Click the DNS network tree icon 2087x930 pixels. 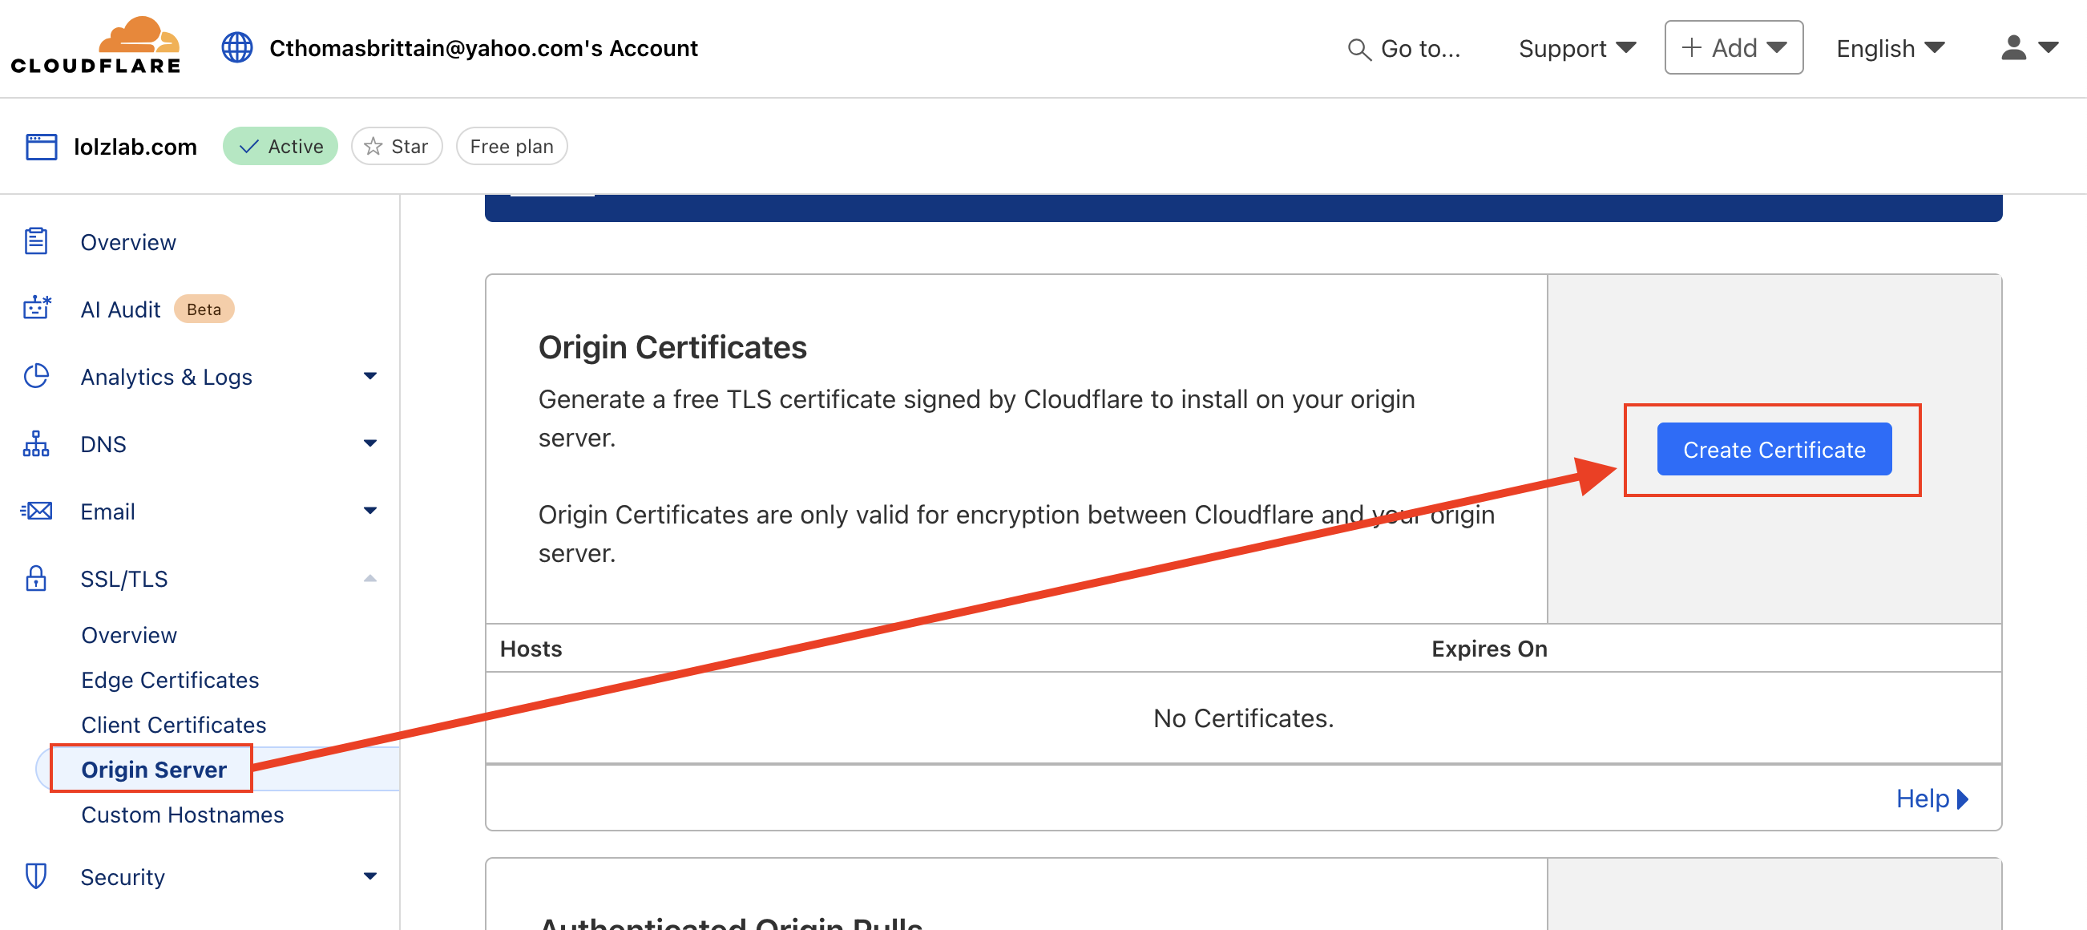(36, 443)
